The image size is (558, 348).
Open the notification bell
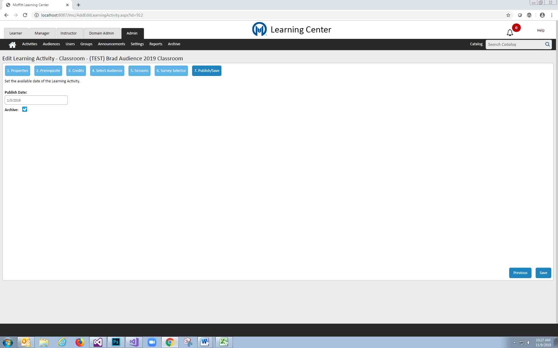(x=510, y=32)
